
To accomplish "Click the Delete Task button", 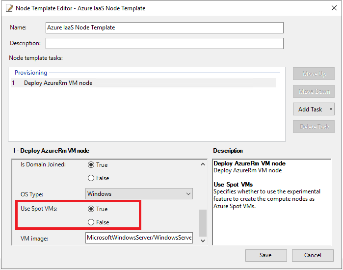I will point(314,127).
